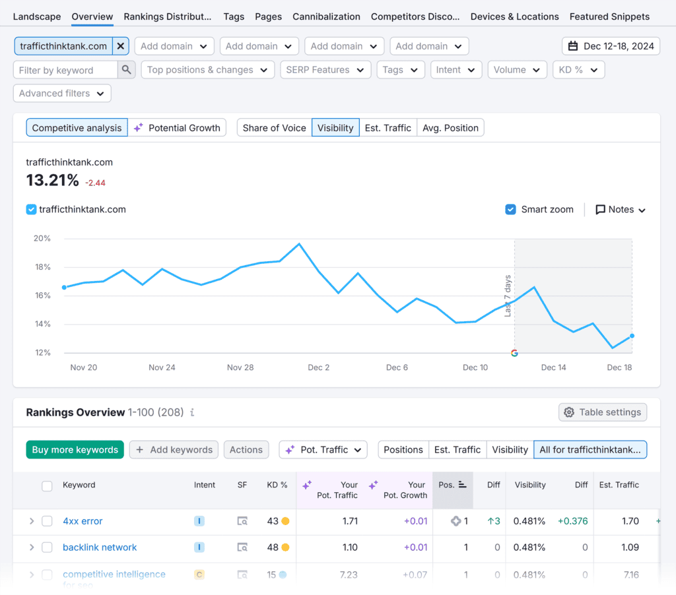Image resolution: width=676 pixels, height=595 pixels.
Task: Click the info icon beside Rankings Overview
Action: click(192, 413)
